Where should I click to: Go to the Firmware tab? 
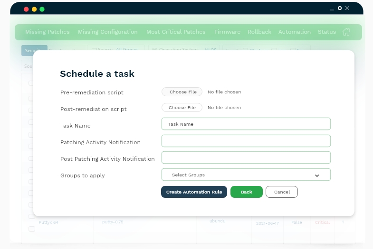227,32
